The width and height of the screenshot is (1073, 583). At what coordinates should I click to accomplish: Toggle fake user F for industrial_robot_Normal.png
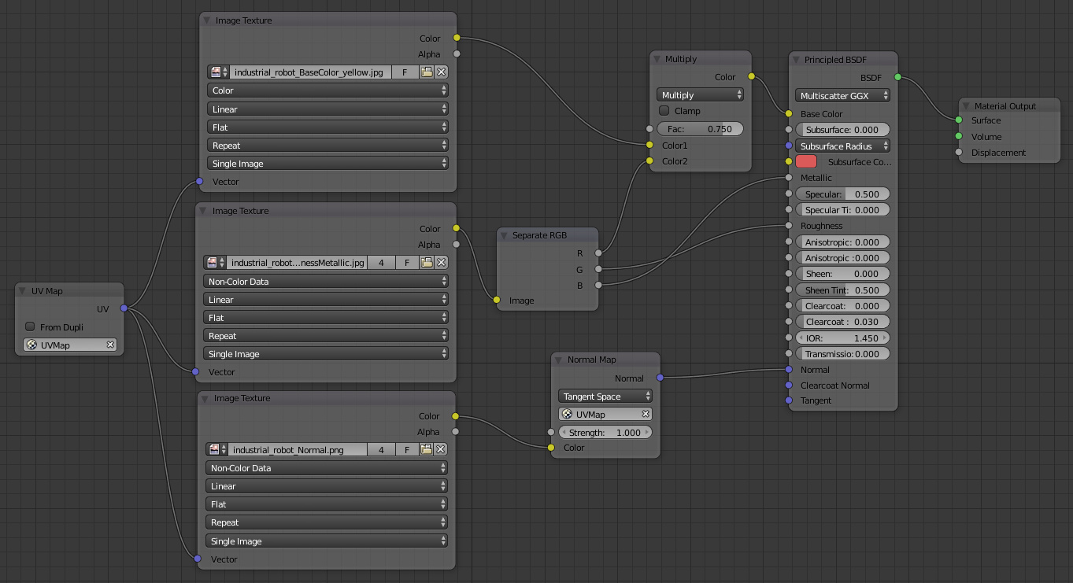point(407,450)
